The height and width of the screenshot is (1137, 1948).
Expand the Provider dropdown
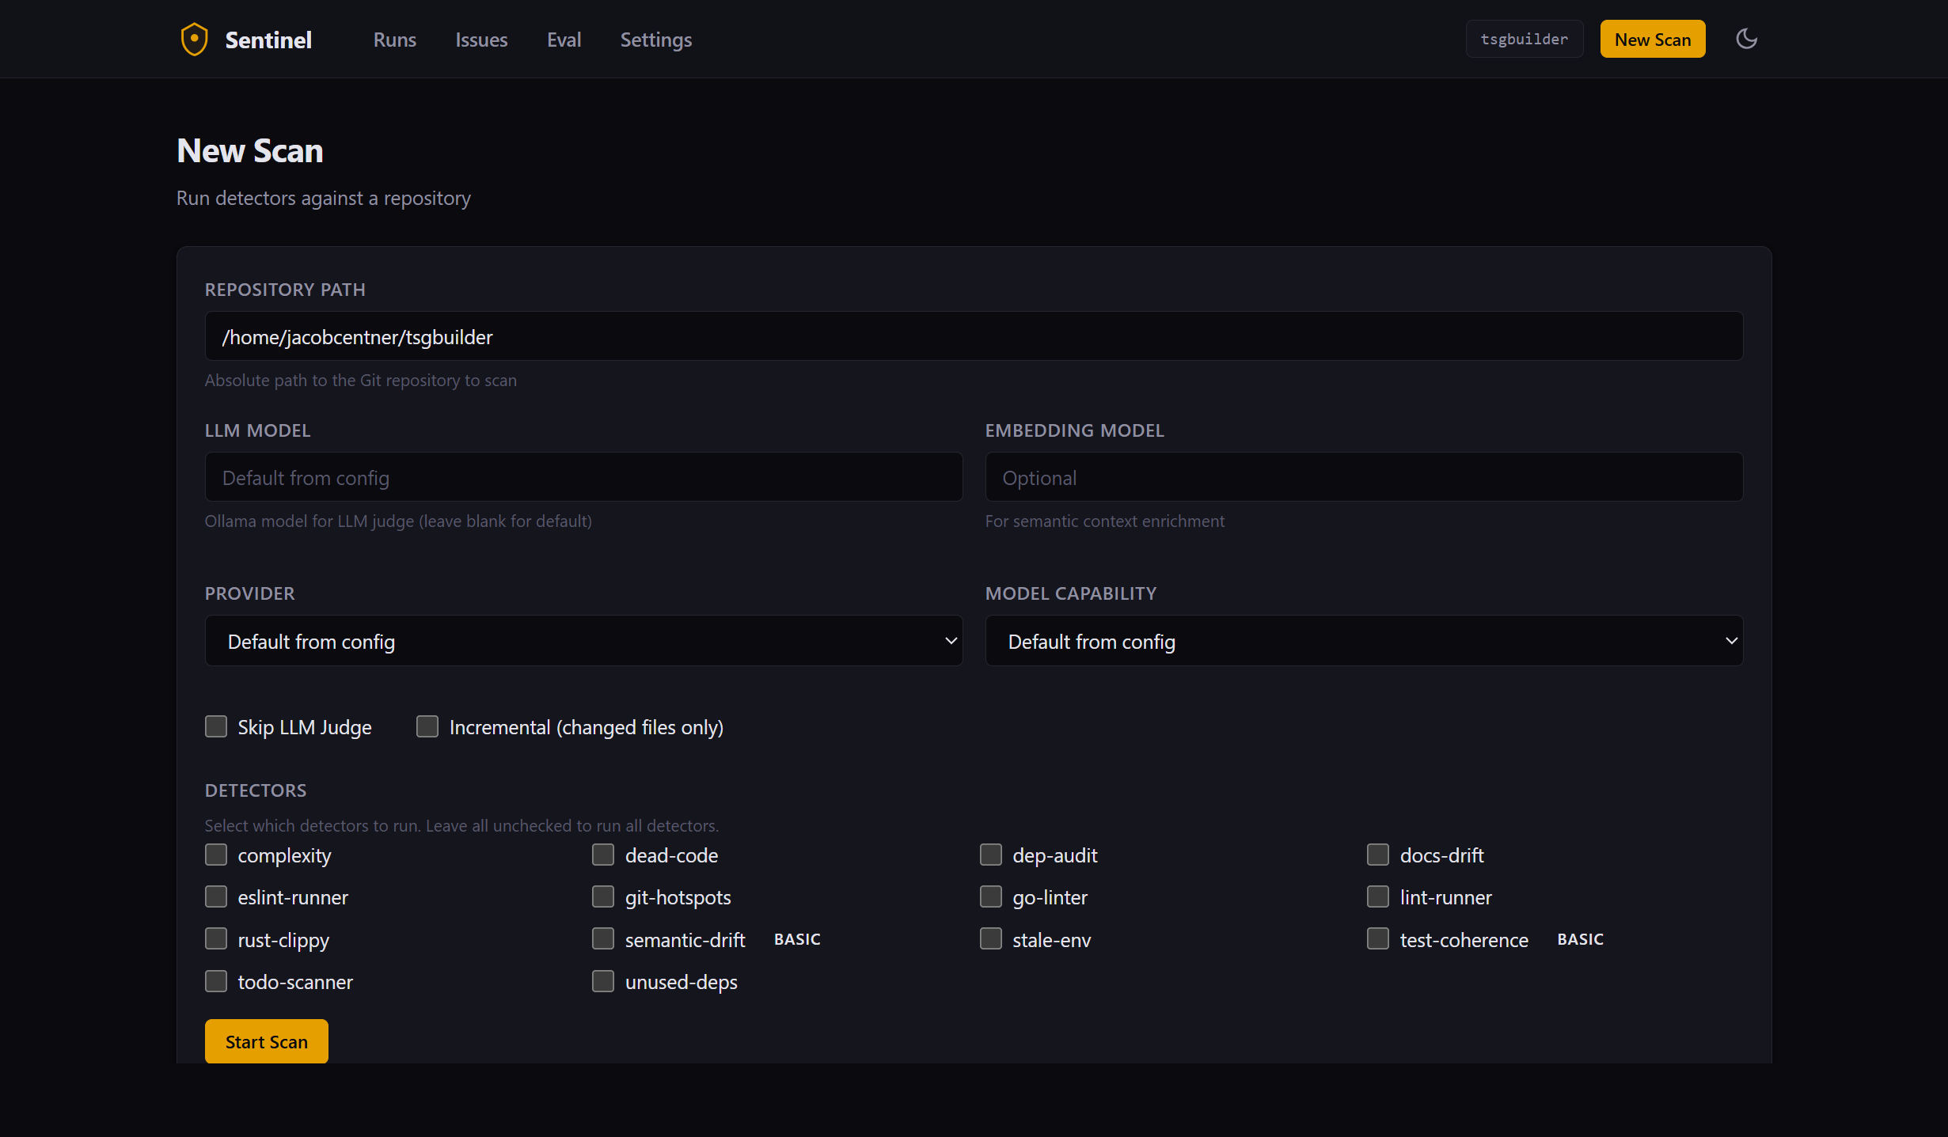[x=583, y=641]
